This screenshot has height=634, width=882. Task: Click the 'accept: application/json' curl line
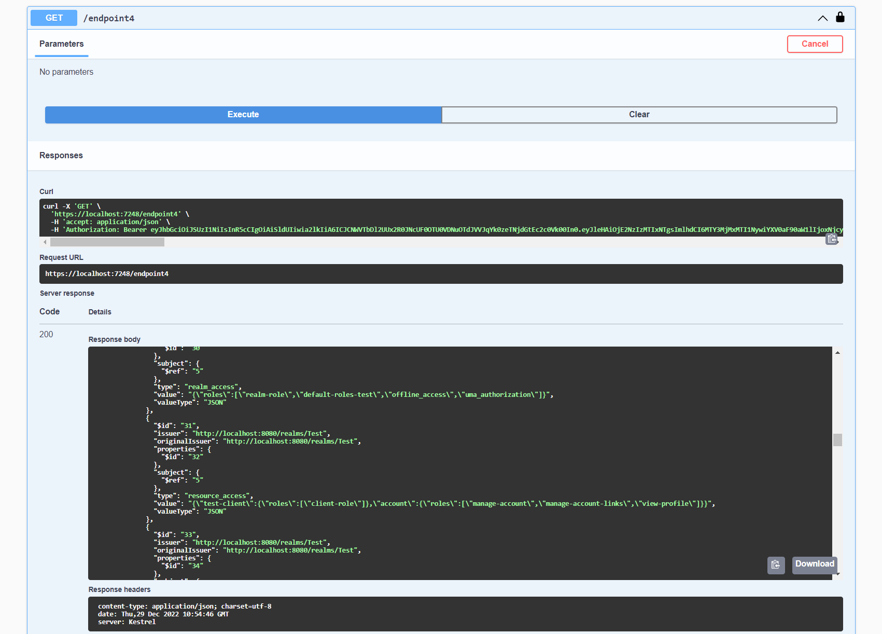110,222
